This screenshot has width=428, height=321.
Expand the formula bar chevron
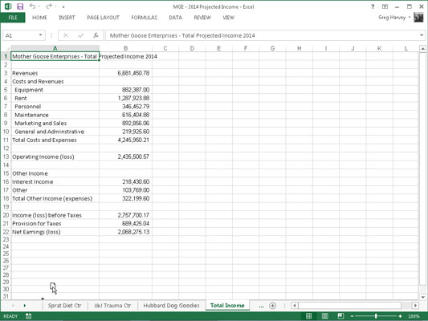[x=422, y=35]
